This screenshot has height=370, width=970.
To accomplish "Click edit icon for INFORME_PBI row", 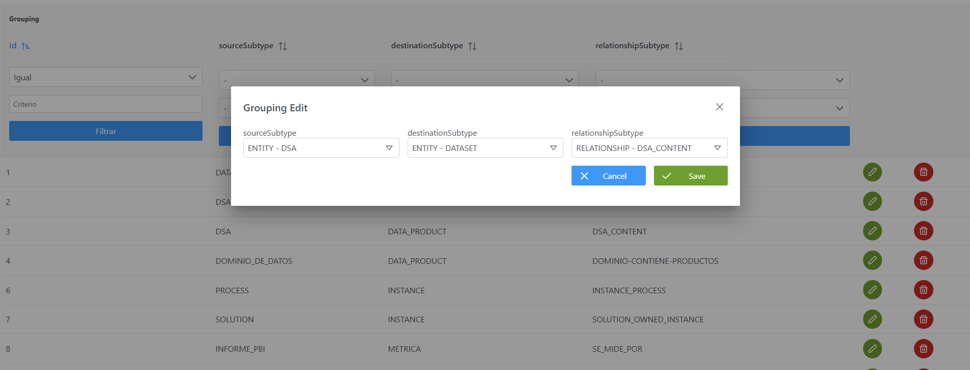I will [x=872, y=349].
